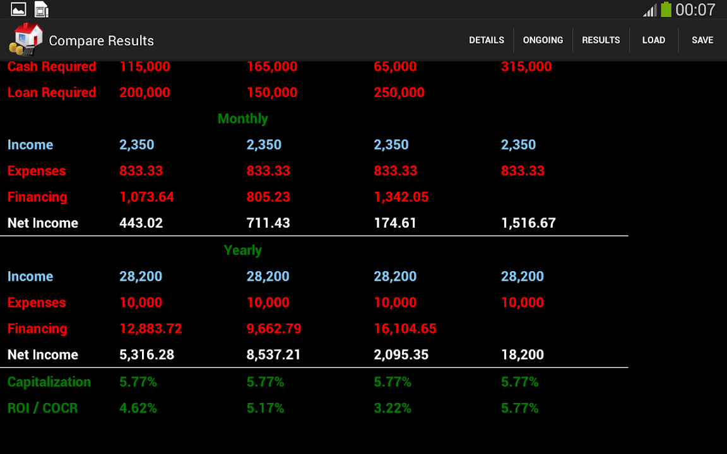
Task: Open the DETAILS tab
Action: pyautogui.click(x=486, y=40)
